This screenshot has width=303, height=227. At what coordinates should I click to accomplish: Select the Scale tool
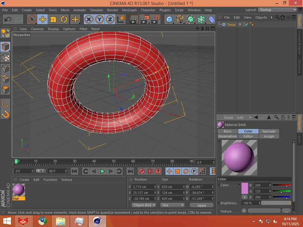[x=53, y=20]
